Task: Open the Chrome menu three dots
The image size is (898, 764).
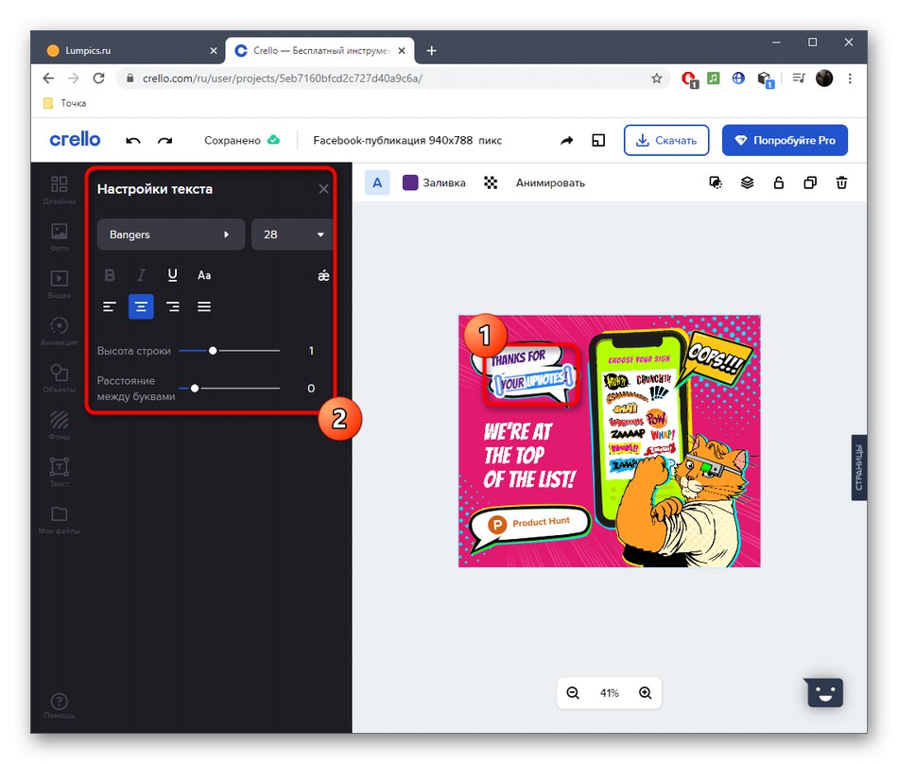Action: pos(850,78)
